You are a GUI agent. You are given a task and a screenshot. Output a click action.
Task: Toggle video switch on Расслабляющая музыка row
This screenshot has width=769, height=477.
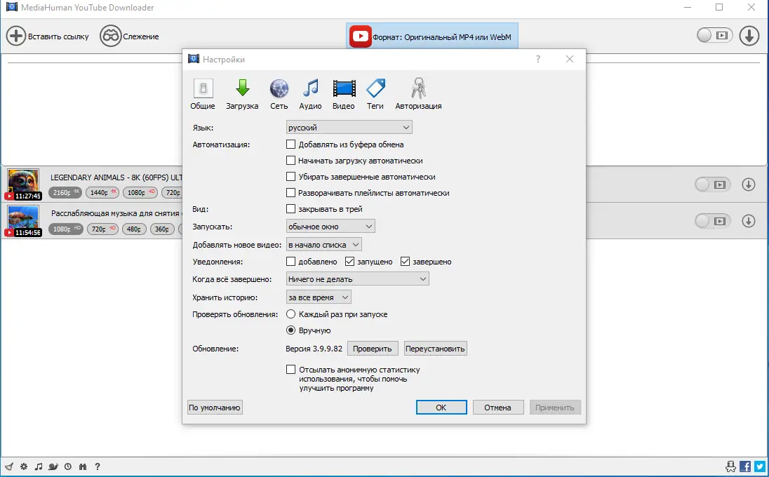[x=713, y=221]
